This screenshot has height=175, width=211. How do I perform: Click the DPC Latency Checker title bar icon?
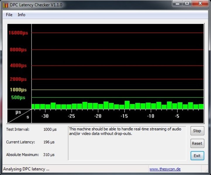(x=6, y=5)
